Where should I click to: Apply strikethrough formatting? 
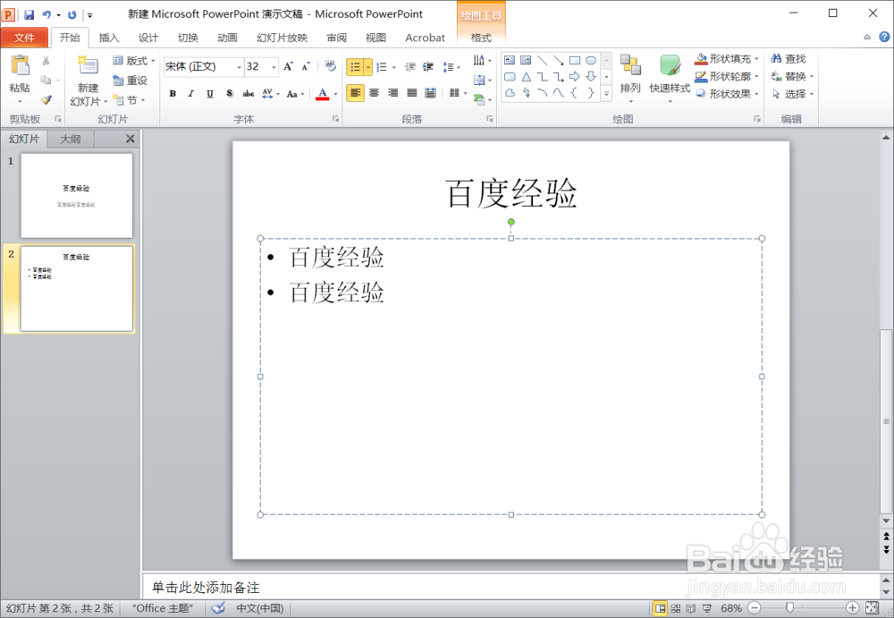(248, 94)
